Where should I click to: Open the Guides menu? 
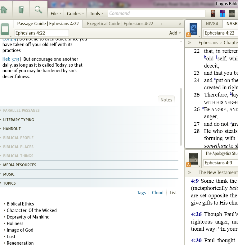click(75, 14)
